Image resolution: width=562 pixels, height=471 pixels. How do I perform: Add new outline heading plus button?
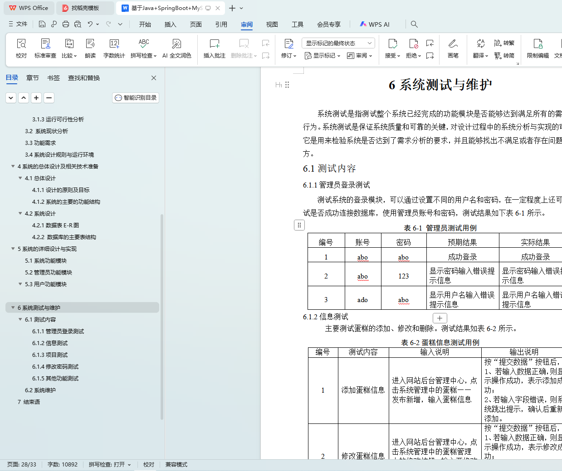[x=36, y=97]
